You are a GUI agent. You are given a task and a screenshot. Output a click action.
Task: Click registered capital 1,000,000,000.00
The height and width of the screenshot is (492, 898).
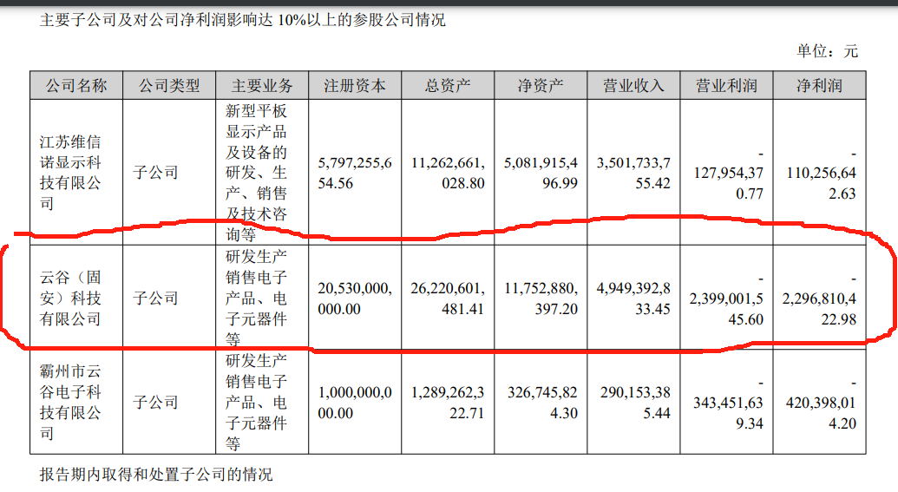coord(355,403)
